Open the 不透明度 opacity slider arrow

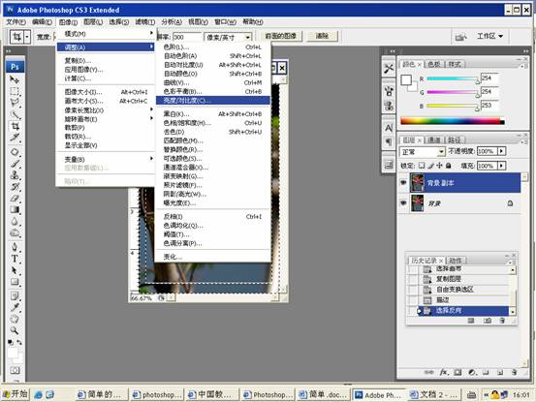[x=501, y=151]
